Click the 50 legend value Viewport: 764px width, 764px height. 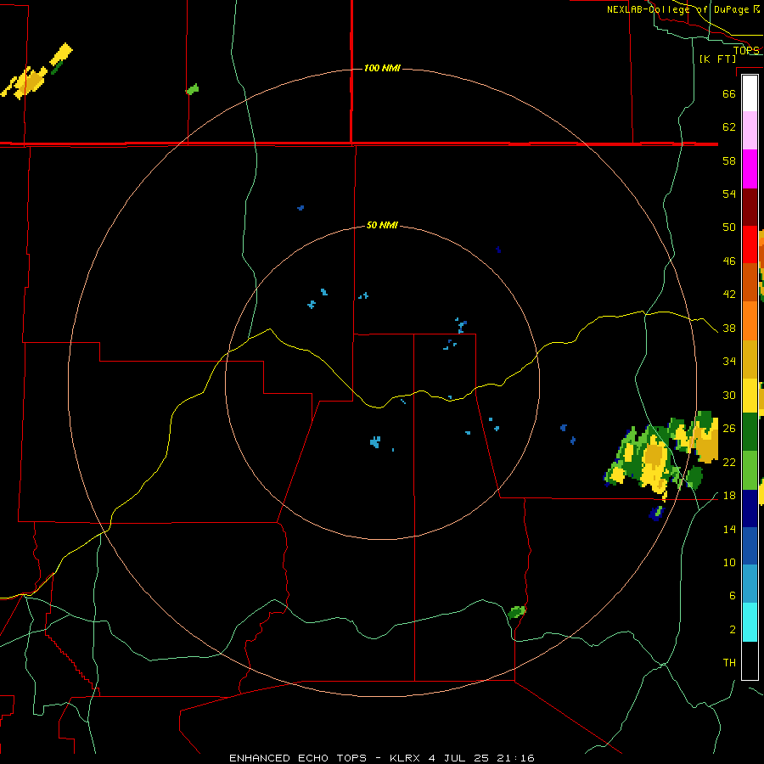(729, 228)
